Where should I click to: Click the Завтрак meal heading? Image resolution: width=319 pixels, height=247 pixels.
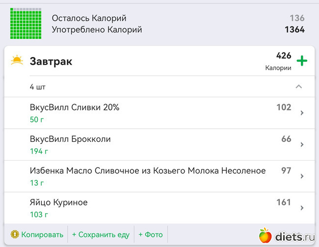click(51, 61)
